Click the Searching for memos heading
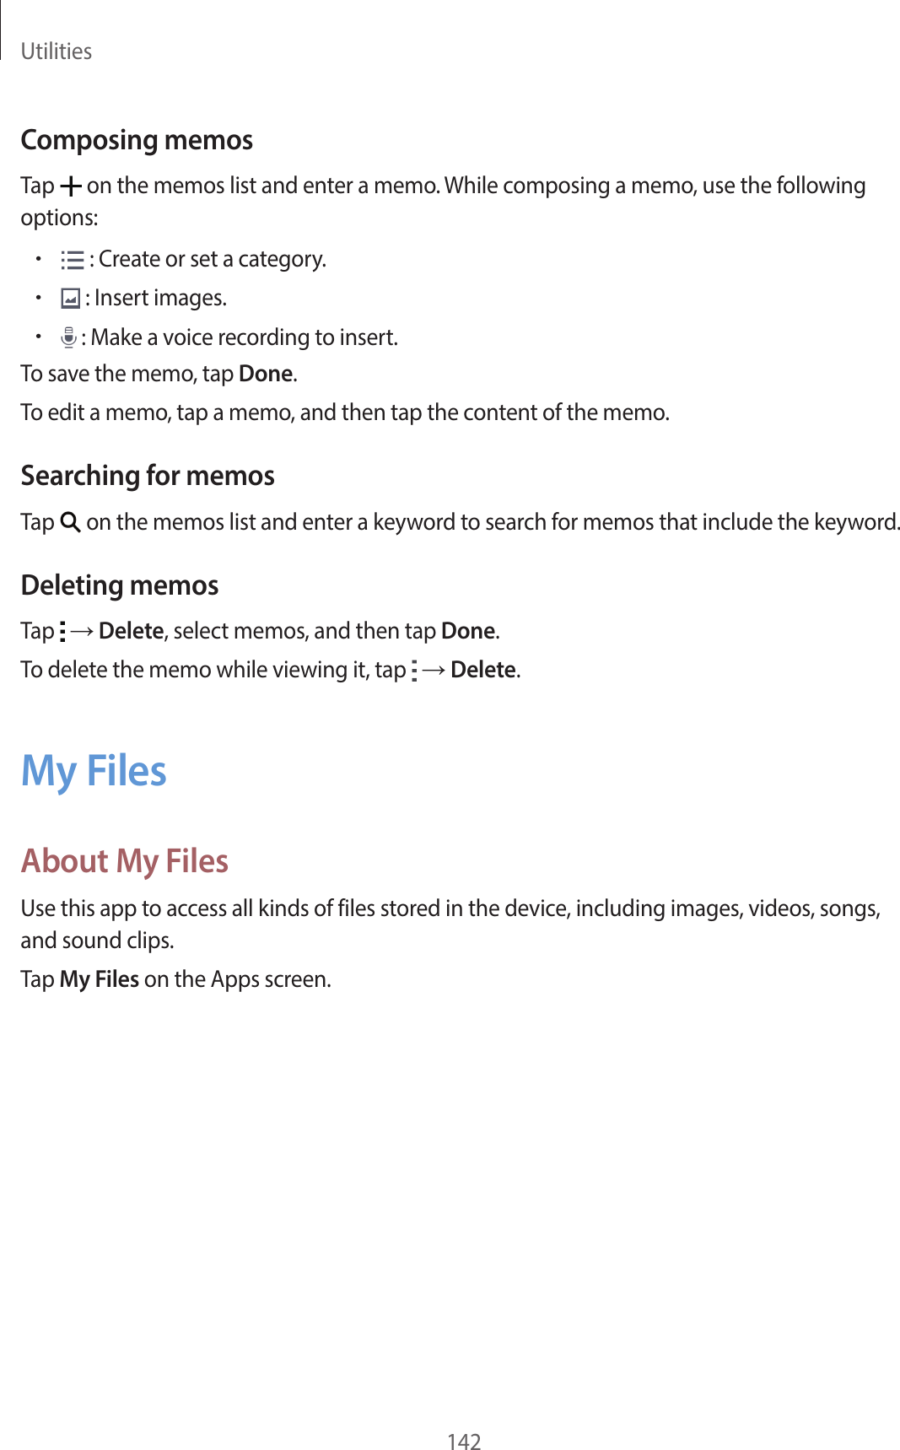Screen dimensions: 900x1450 [x=148, y=477]
